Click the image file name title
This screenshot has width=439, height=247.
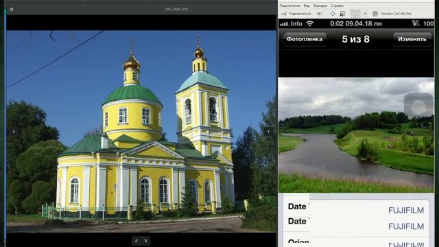(x=177, y=9)
